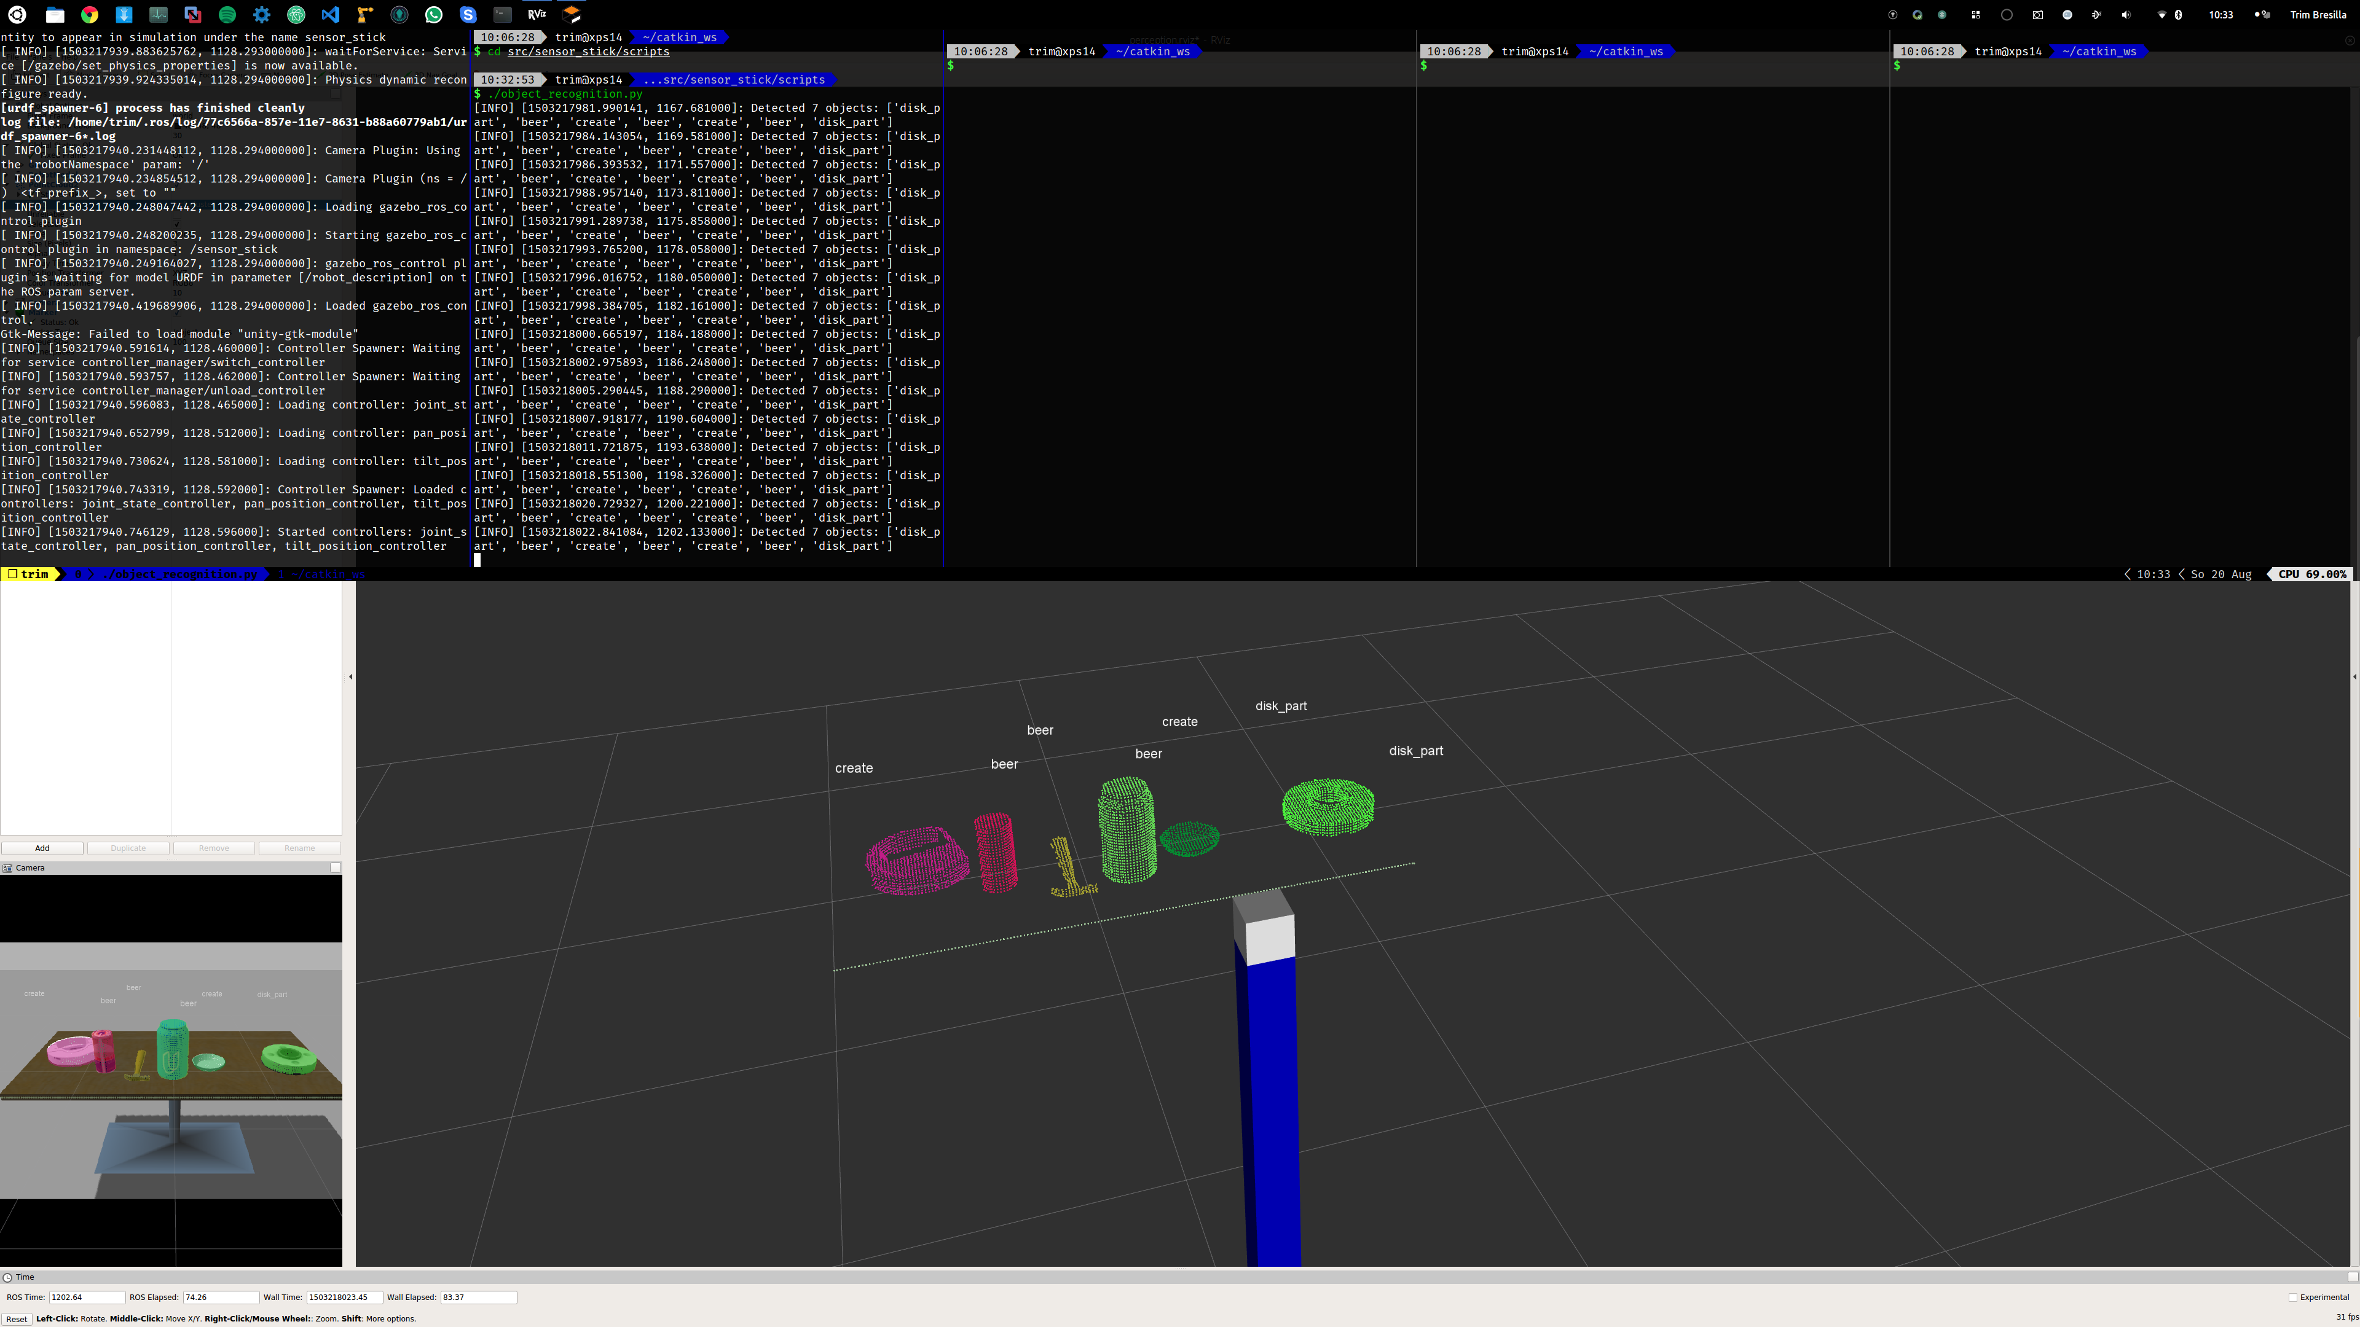
Task: Click the Add display button
Action: coord(42,848)
